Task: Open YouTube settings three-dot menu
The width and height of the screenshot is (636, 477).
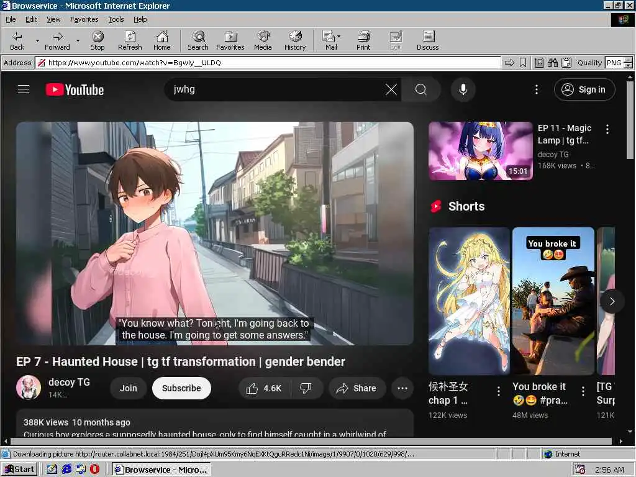Action: (537, 89)
